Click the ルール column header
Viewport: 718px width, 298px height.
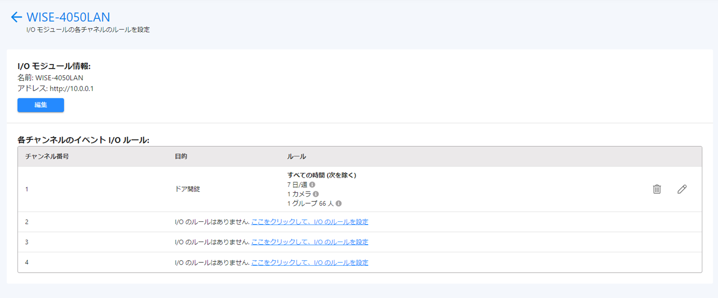click(296, 156)
